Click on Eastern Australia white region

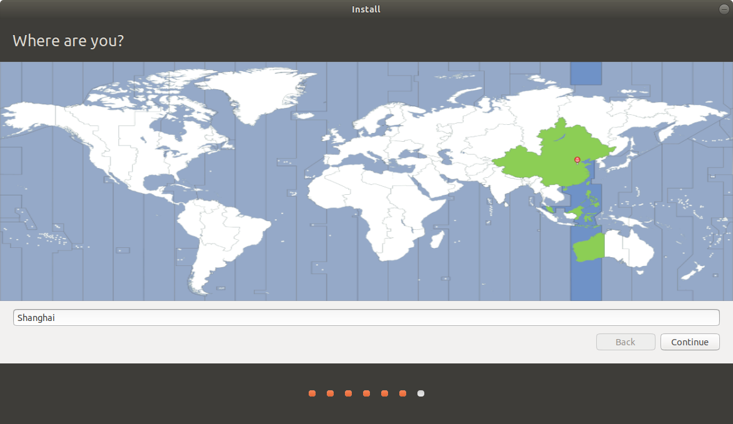click(629, 249)
